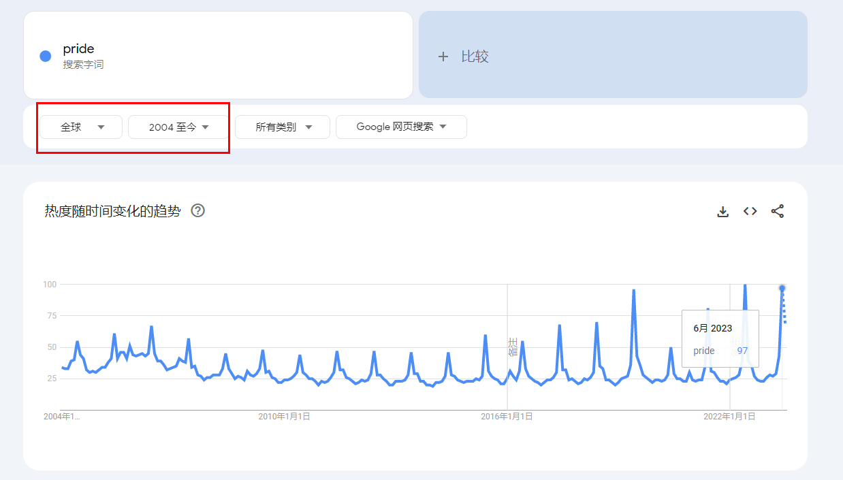Click the help question mark beside the chart title
The image size is (843, 480).
[x=197, y=211]
